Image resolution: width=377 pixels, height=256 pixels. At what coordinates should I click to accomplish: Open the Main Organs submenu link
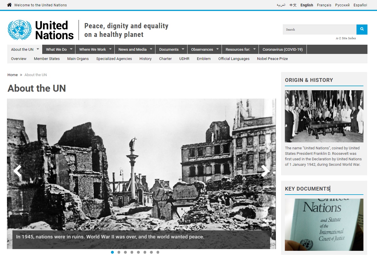(x=78, y=59)
